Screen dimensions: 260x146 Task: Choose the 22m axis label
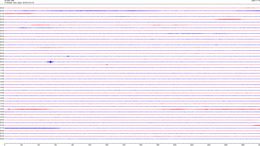(192, 145)
